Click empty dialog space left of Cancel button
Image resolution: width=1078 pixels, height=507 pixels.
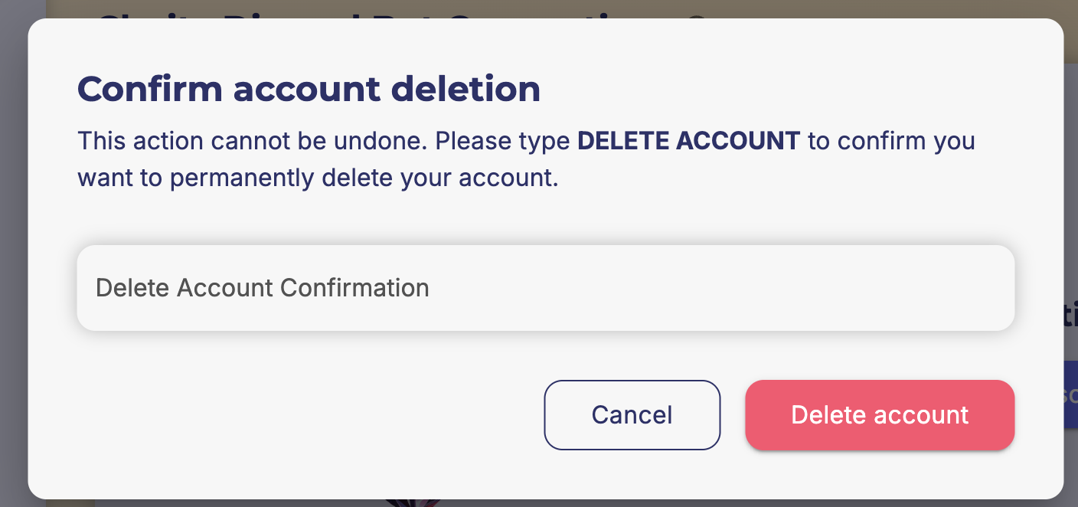(x=306, y=415)
